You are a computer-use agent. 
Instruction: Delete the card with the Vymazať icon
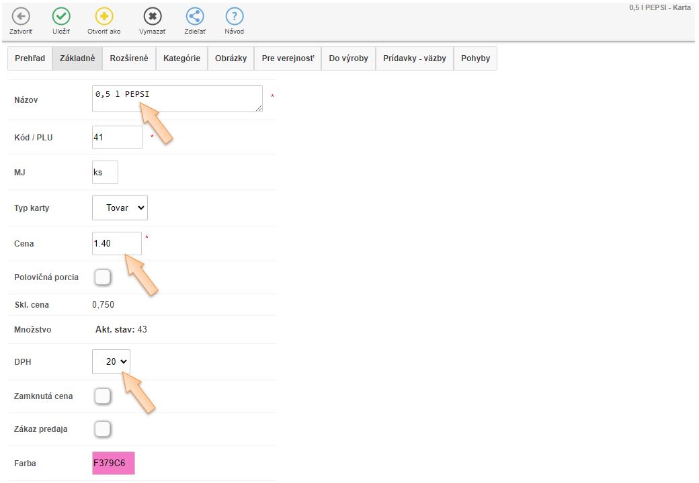[153, 17]
